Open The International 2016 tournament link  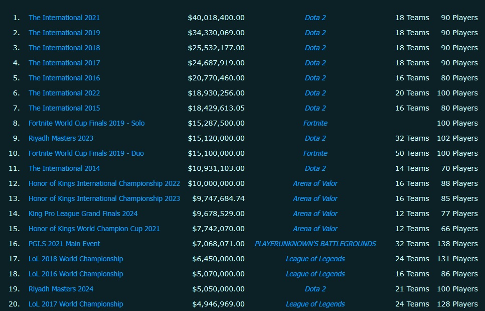tap(64, 78)
